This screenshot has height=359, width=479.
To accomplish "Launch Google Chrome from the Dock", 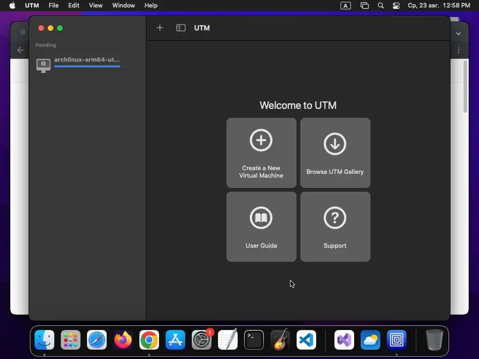I will coord(149,339).
